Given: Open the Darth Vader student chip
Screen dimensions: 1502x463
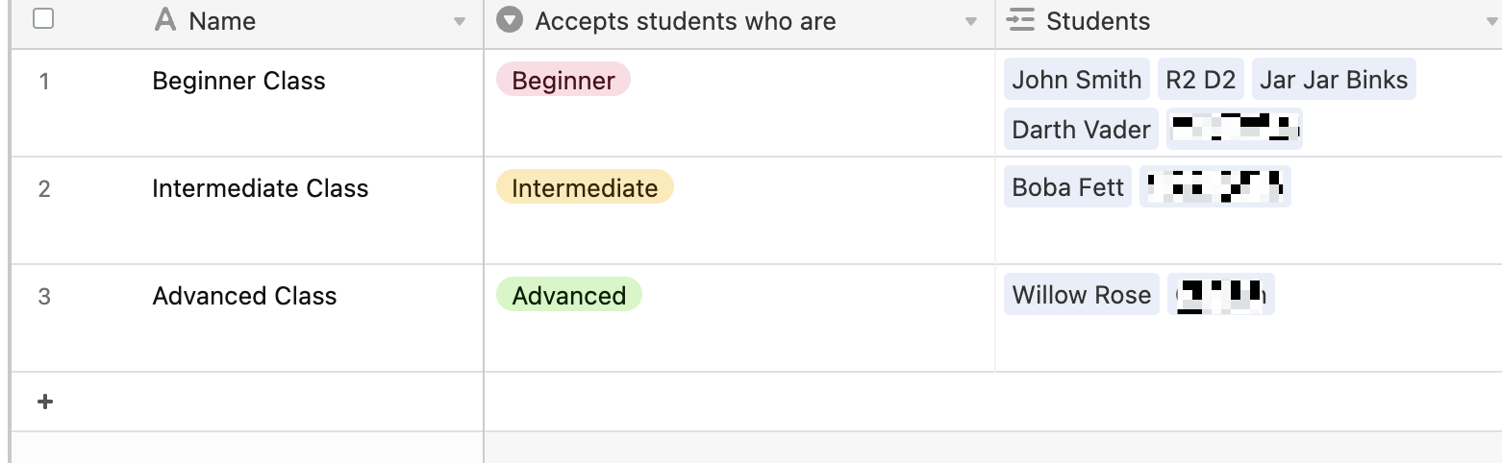Looking at the screenshot, I should 1082,129.
